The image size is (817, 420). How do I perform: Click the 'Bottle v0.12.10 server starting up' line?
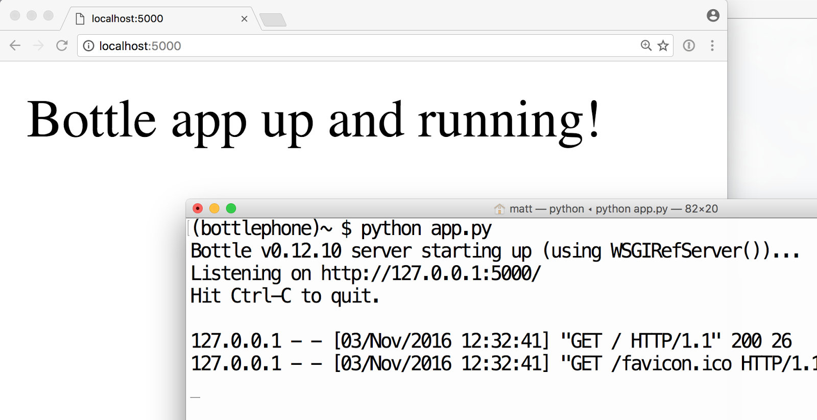pos(495,251)
